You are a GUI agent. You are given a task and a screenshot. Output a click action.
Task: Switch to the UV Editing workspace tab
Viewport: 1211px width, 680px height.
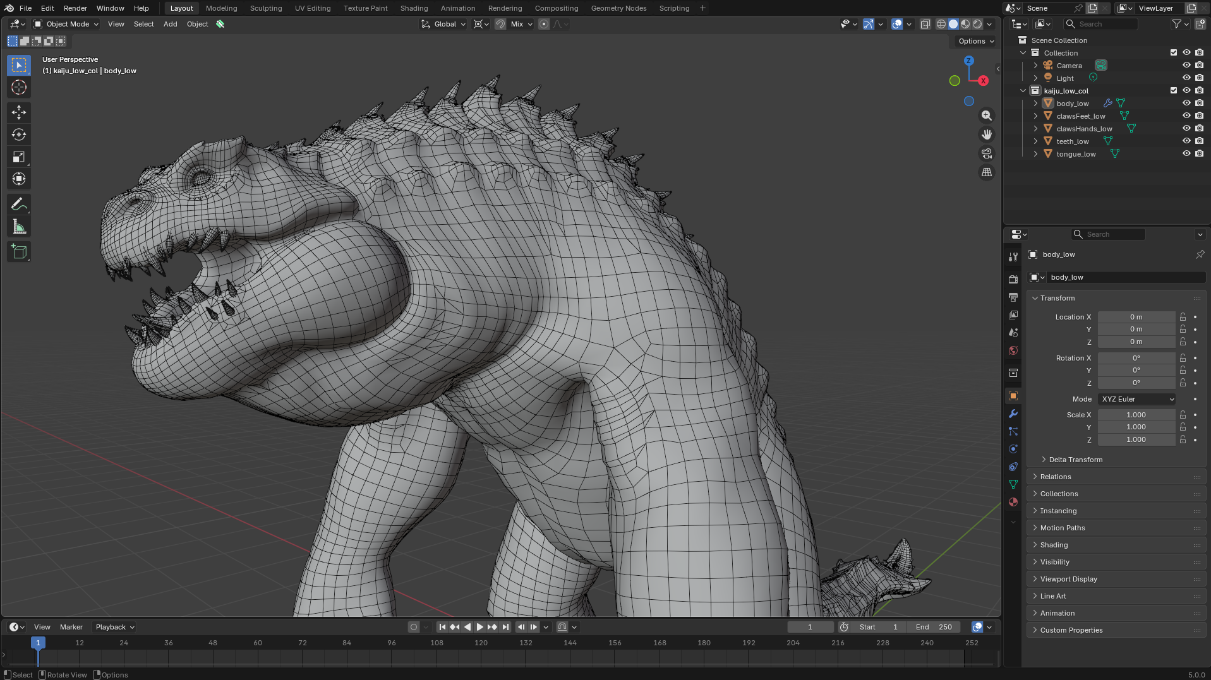point(313,8)
